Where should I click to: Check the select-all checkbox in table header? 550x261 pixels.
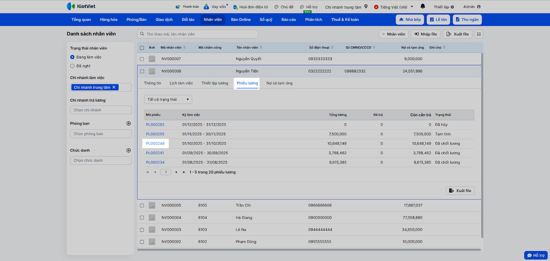(x=142, y=48)
